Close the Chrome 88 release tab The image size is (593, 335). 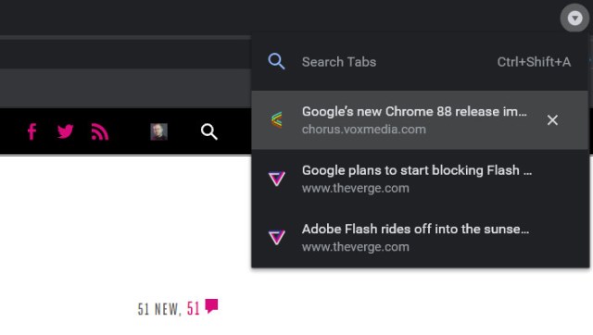552,120
